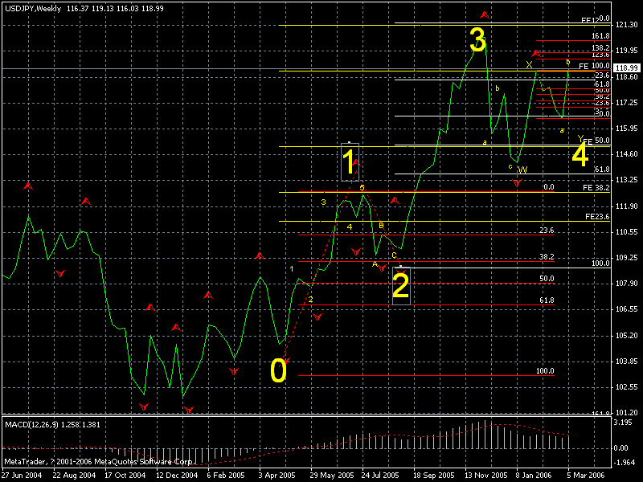
Task: Click the 121.30 price axis value
Action: coord(627,25)
